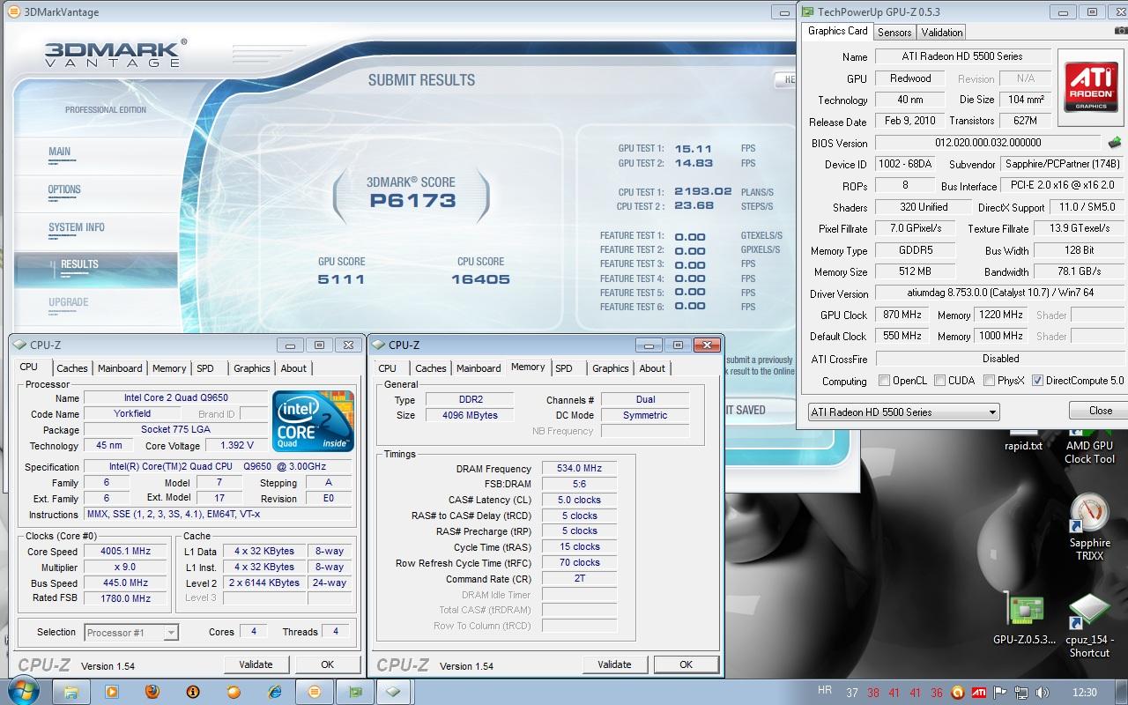Open the Windows Start menu orb
The image size is (1128, 705).
tap(24, 692)
